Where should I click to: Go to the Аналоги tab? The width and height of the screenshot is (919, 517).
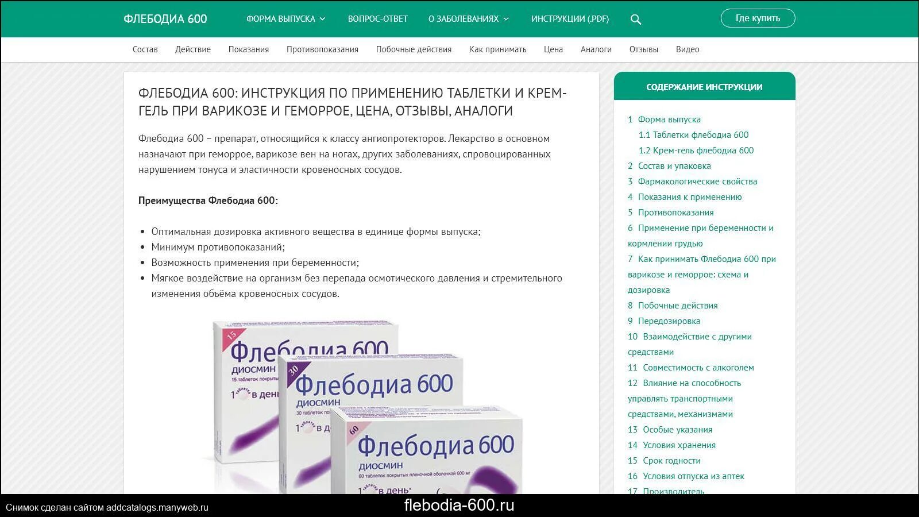point(596,49)
